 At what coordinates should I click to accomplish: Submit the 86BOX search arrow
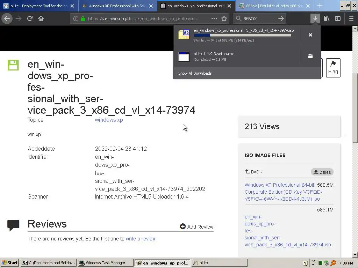[x=281, y=19]
